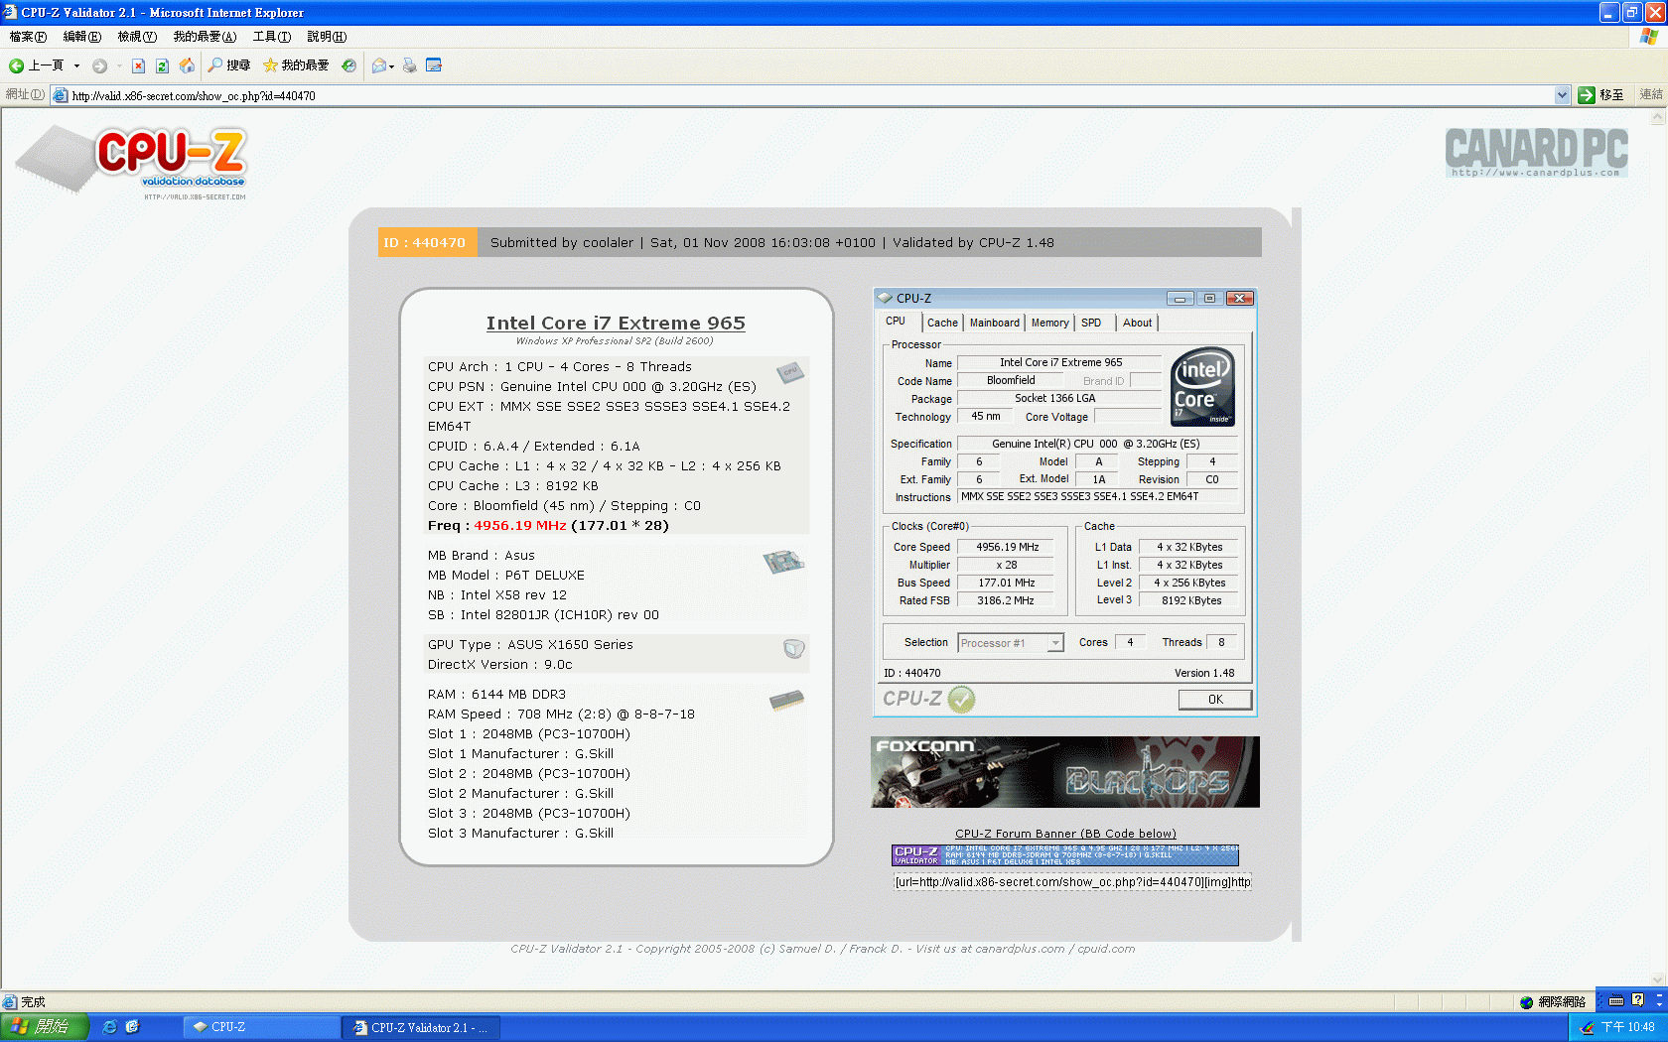Select the SPD tab in CPU-Z window
Image resolution: width=1668 pixels, height=1042 pixels.
(x=1091, y=323)
